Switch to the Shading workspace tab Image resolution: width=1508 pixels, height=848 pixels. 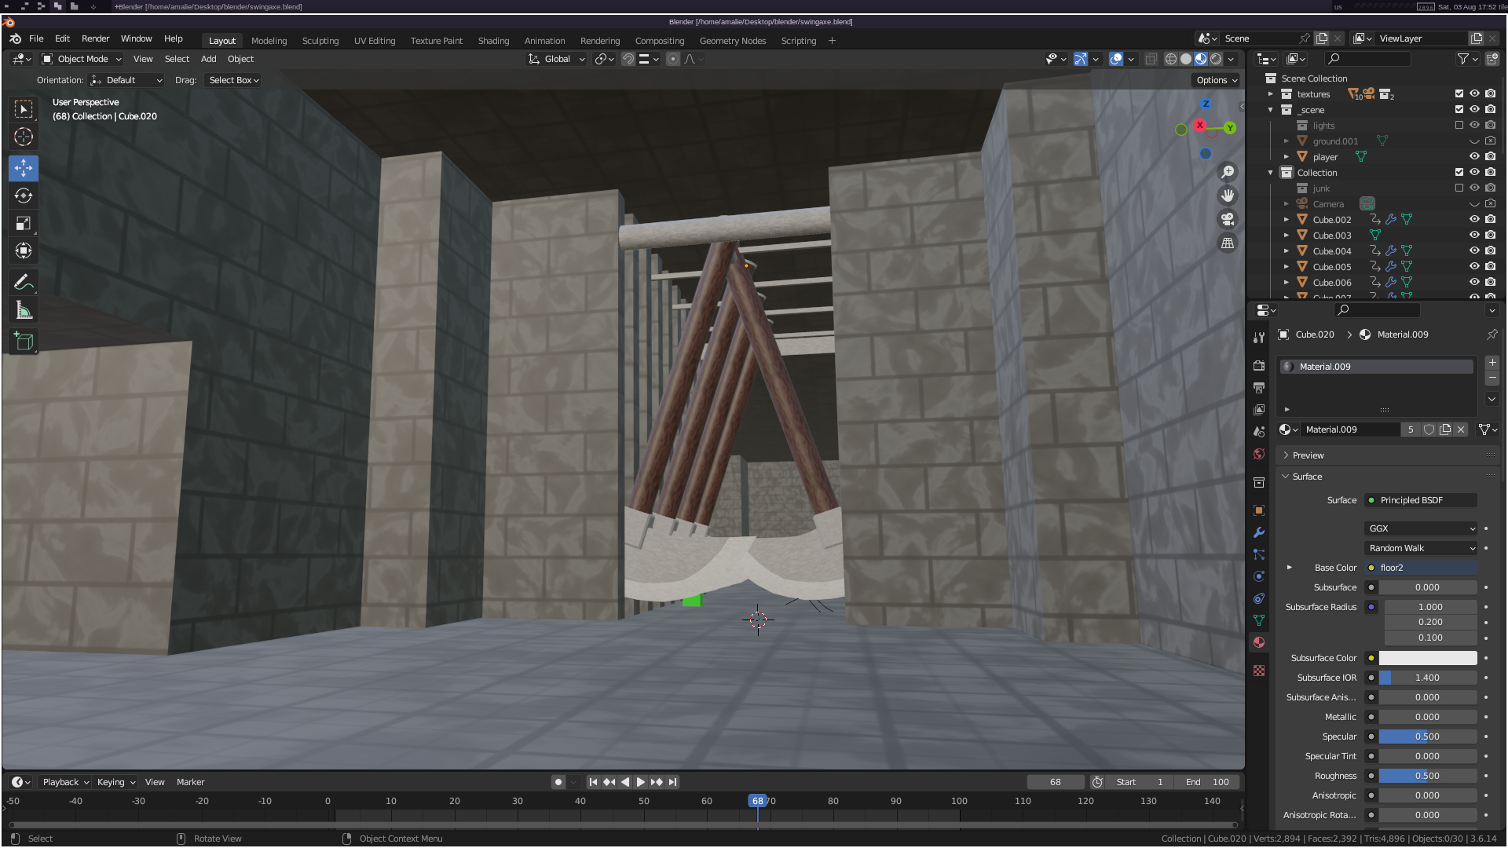pos(493,41)
